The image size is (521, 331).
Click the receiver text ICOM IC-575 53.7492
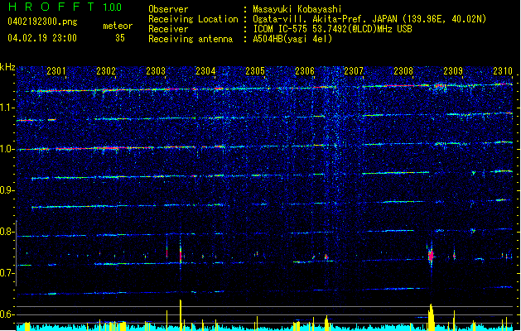coord(332,29)
